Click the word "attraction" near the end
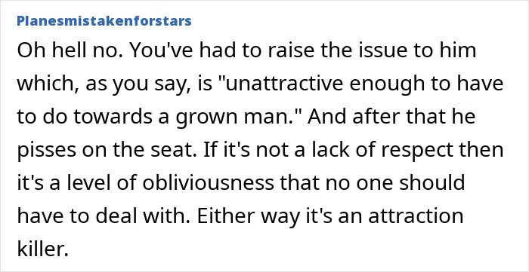Screen dimensions: 529x272 click(x=416, y=215)
